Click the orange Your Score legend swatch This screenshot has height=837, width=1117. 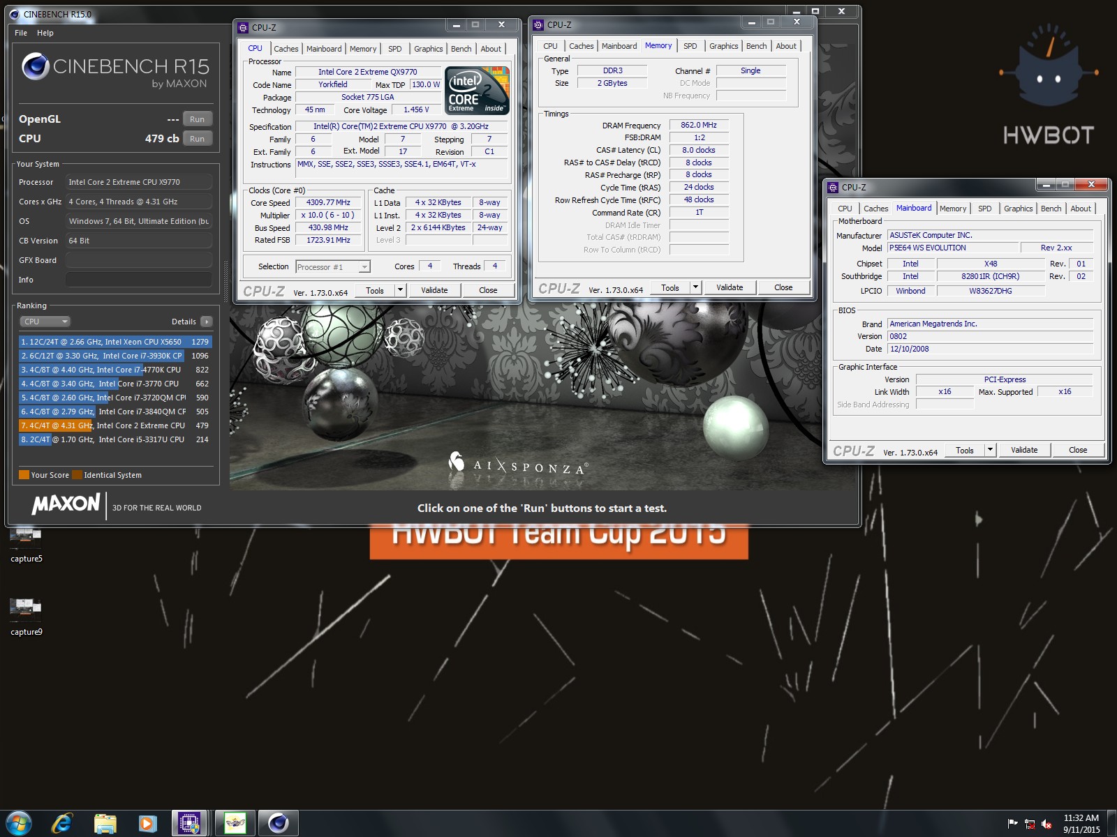[24, 475]
